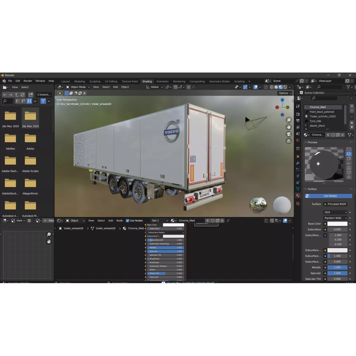The height and width of the screenshot is (356, 356).
Task: Add a new material slot
Action: [352, 106]
